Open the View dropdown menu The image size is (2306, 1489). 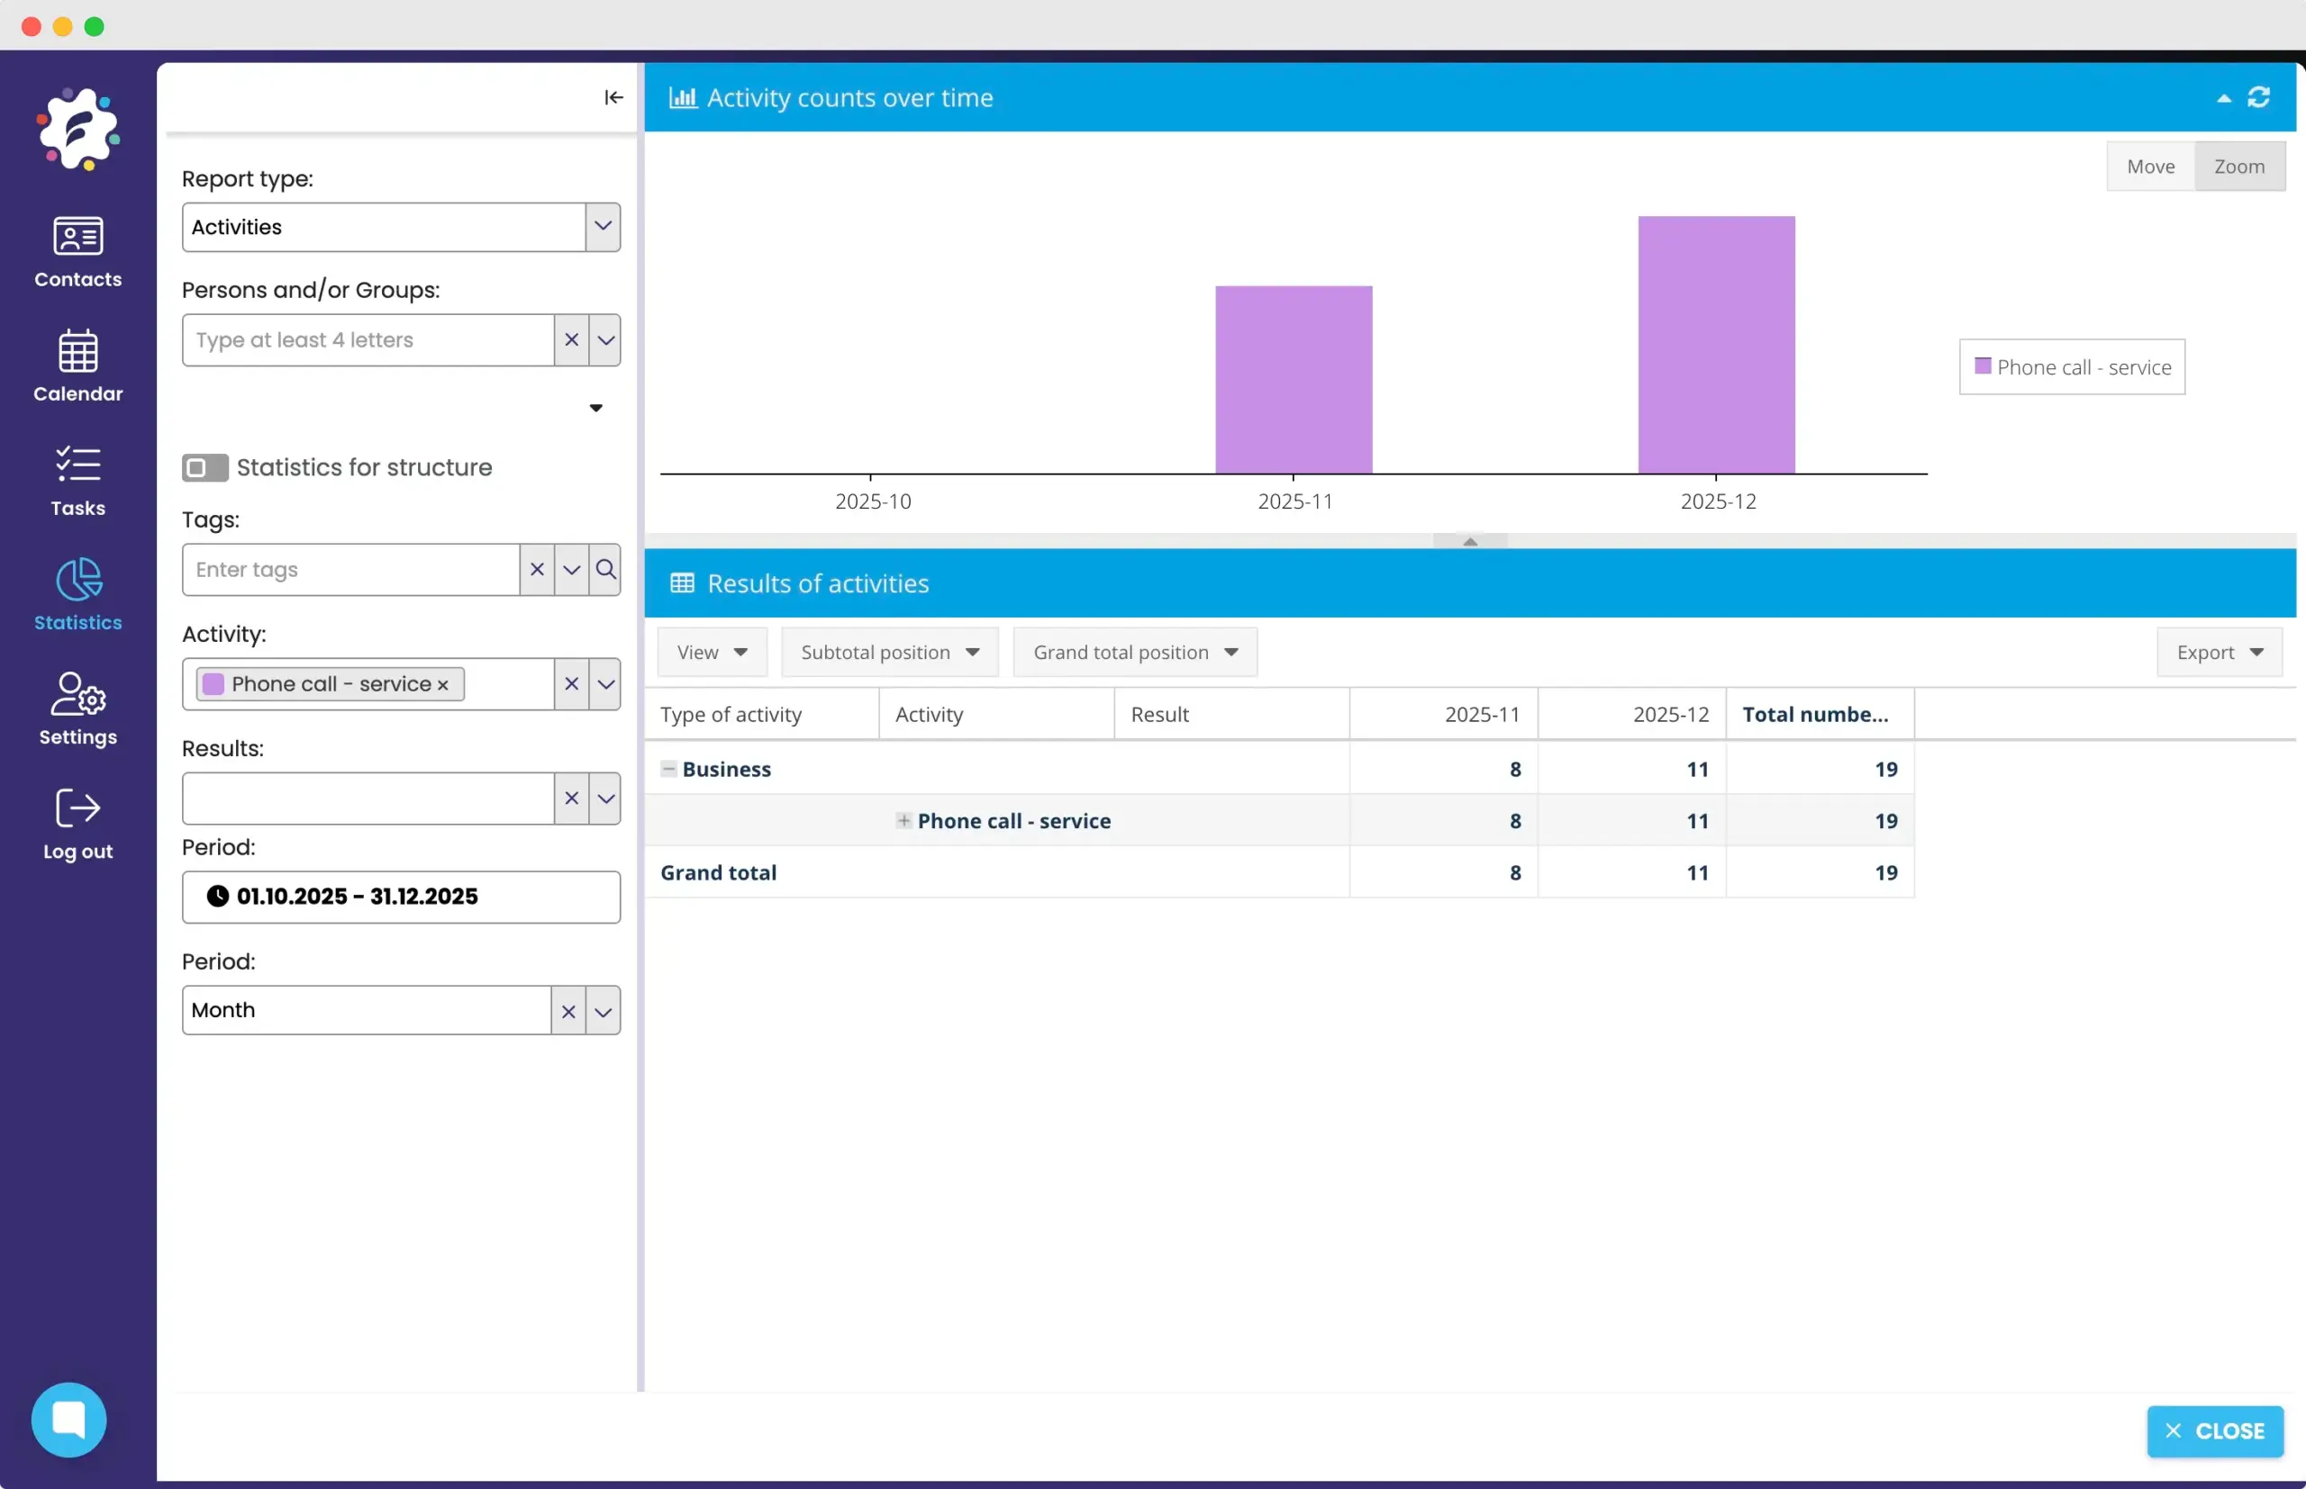712,653
